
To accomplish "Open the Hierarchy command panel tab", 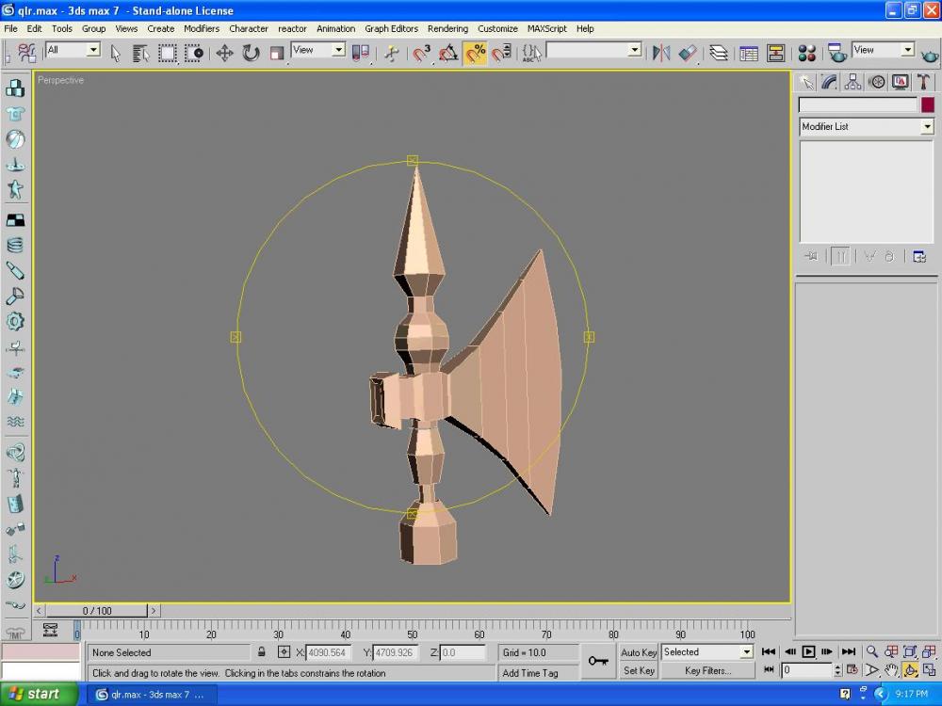I will pos(853,83).
